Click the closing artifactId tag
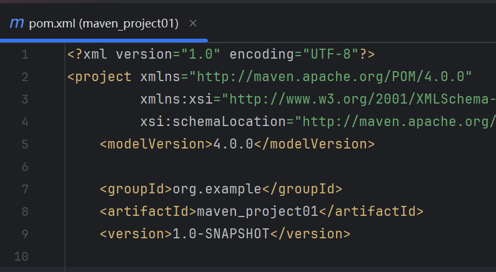Screen dimensions: 496x272 click(371, 211)
